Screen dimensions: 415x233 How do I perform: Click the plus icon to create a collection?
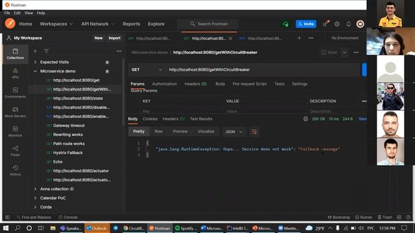pos(35,51)
